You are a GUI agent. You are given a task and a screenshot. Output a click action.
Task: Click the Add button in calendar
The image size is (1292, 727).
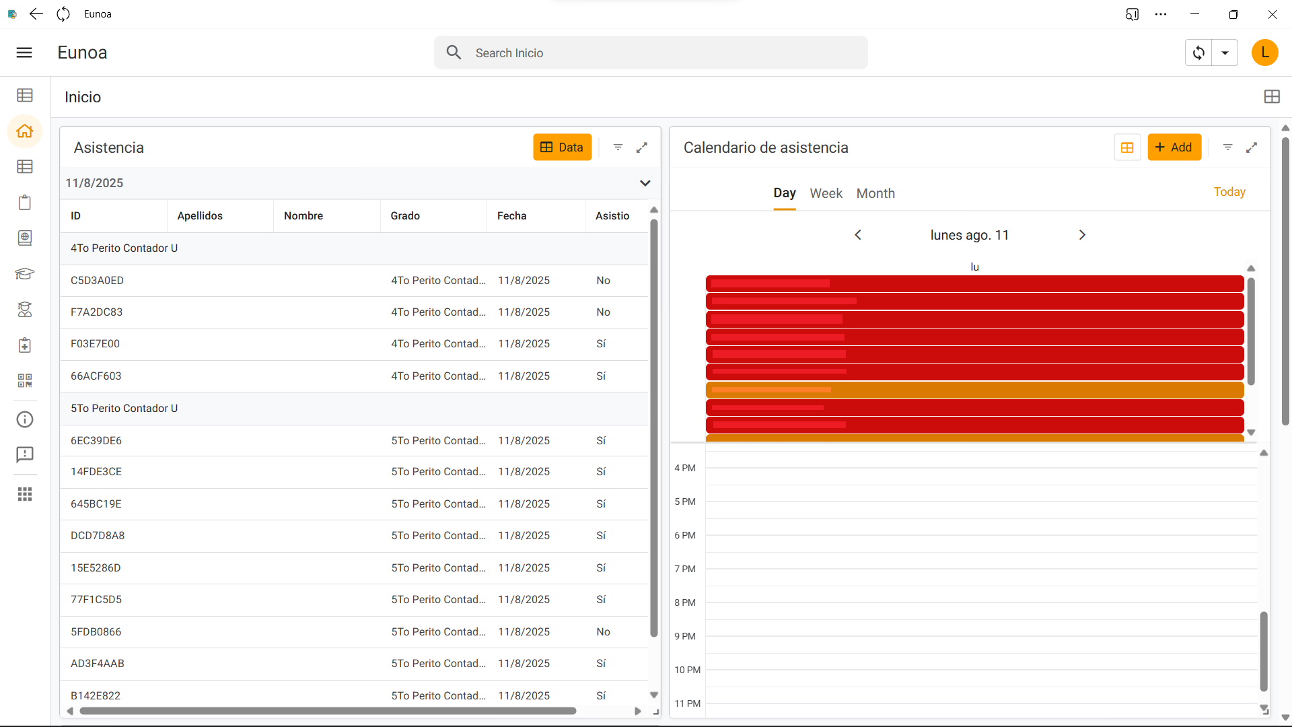[x=1174, y=147]
